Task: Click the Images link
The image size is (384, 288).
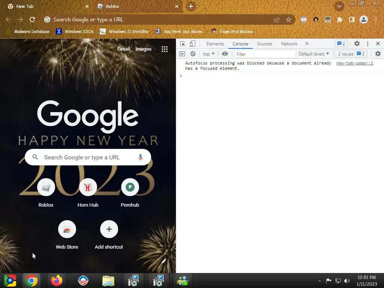Action: click(144, 49)
